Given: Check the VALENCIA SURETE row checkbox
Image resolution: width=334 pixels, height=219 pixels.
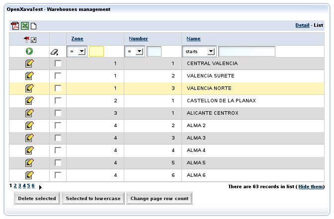Looking at the screenshot, I should [x=58, y=75].
